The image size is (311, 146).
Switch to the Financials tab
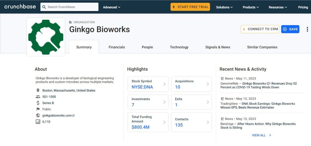pyautogui.click(x=117, y=47)
